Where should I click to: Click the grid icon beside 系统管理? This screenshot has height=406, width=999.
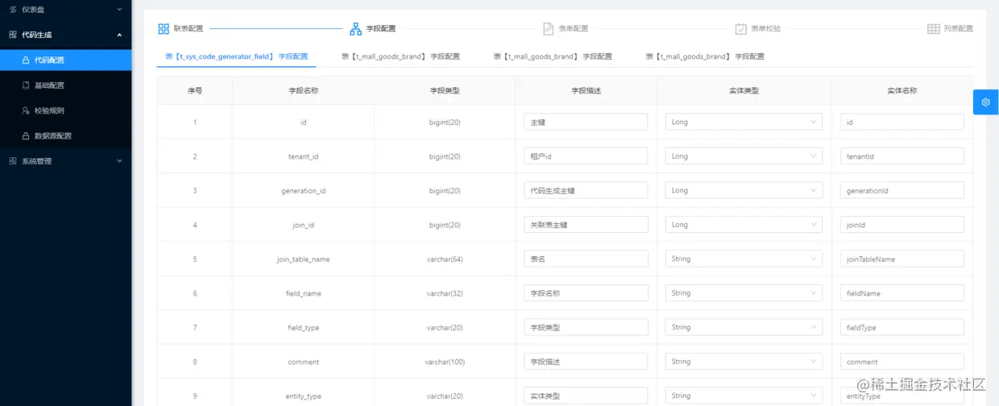click(x=13, y=161)
